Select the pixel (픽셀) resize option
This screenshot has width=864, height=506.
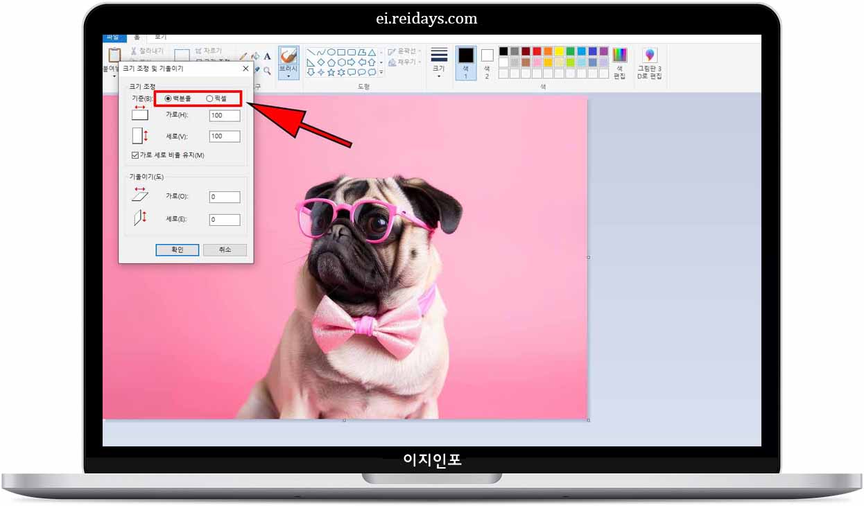(x=209, y=98)
